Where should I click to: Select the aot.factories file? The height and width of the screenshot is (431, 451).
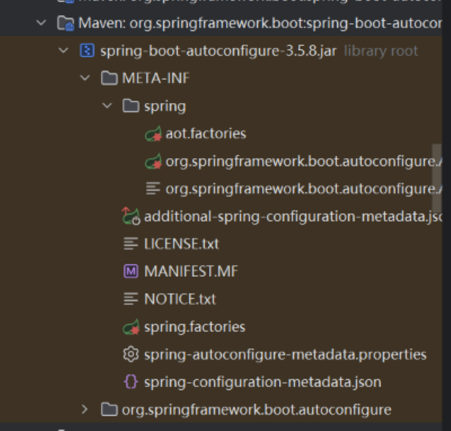206,134
